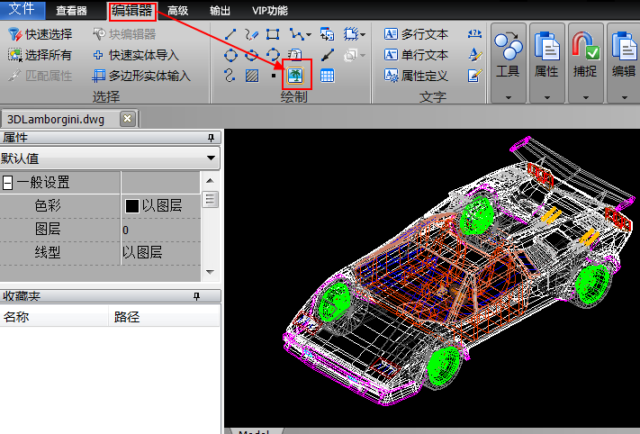Open the Polyline tool dropdown arrow
Screen dimensions: 640x434
(x=309, y=35)
